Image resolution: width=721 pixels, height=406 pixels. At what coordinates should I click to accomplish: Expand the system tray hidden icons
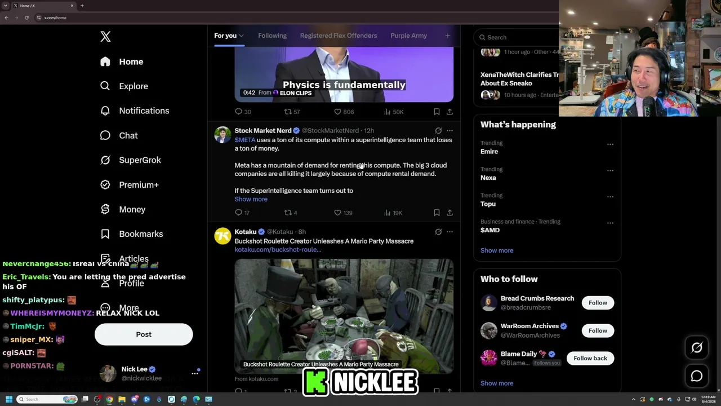click(634, 399)
